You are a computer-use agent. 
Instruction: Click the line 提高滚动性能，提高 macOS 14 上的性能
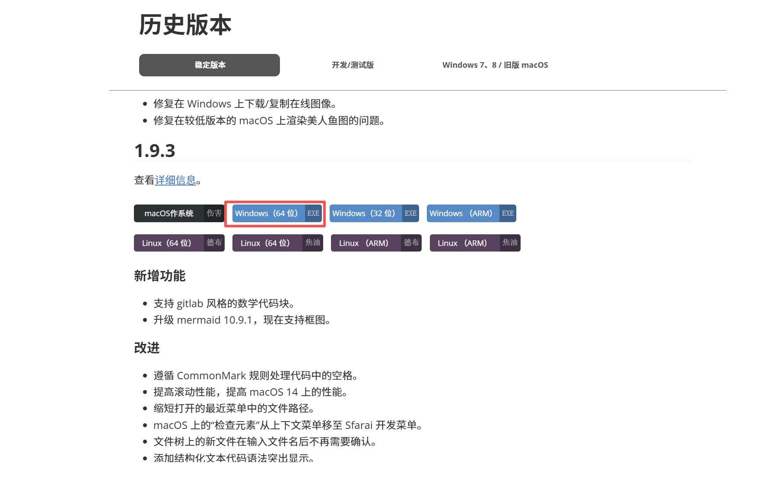coord(251,392)
